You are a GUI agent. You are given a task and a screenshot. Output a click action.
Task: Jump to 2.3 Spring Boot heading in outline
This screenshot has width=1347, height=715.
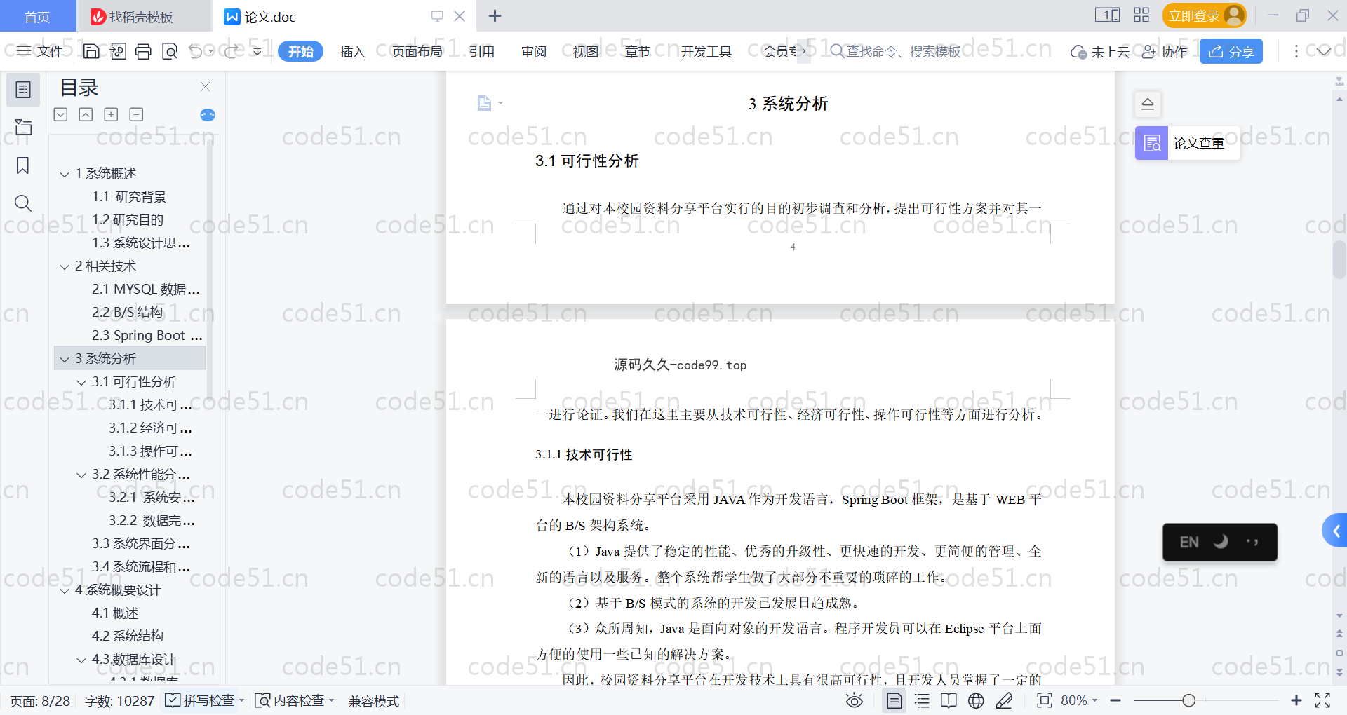coord(147,336)
